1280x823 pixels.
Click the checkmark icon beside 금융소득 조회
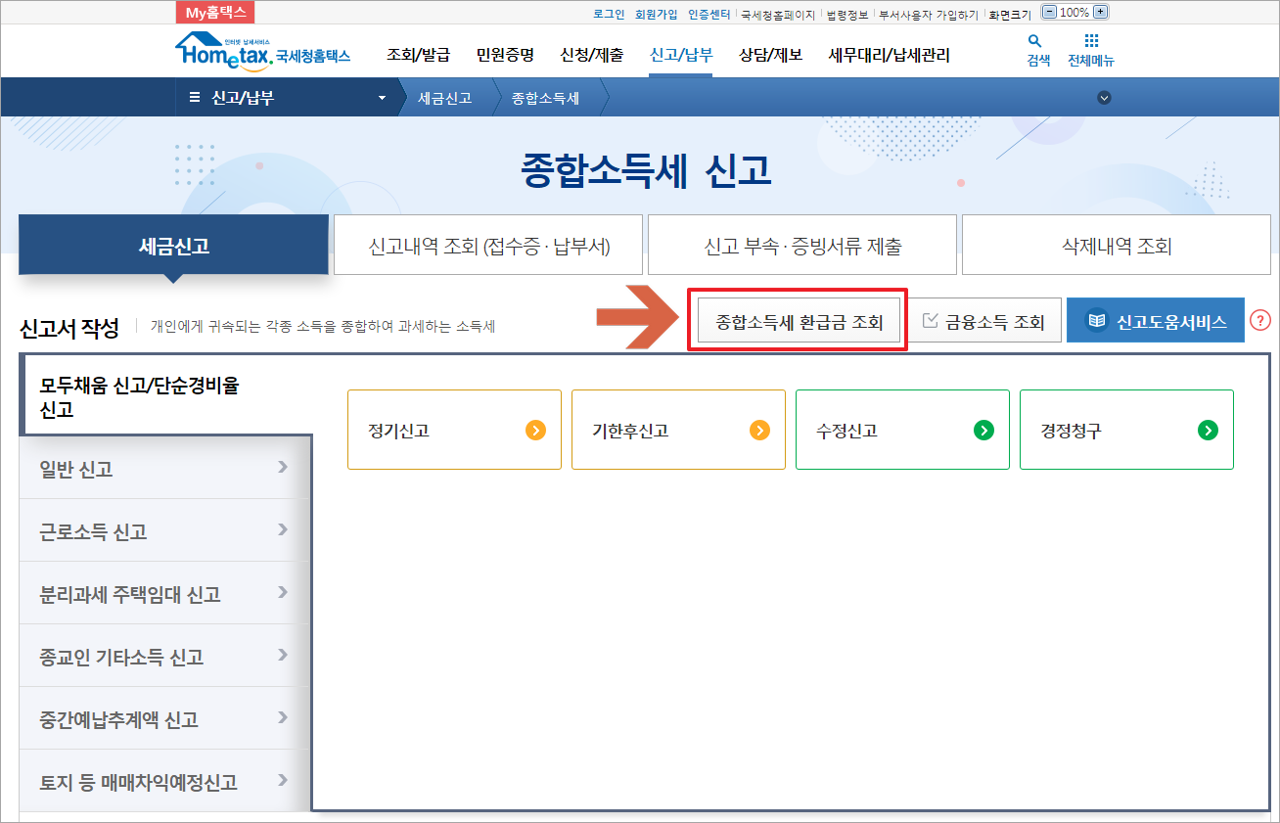931,321
